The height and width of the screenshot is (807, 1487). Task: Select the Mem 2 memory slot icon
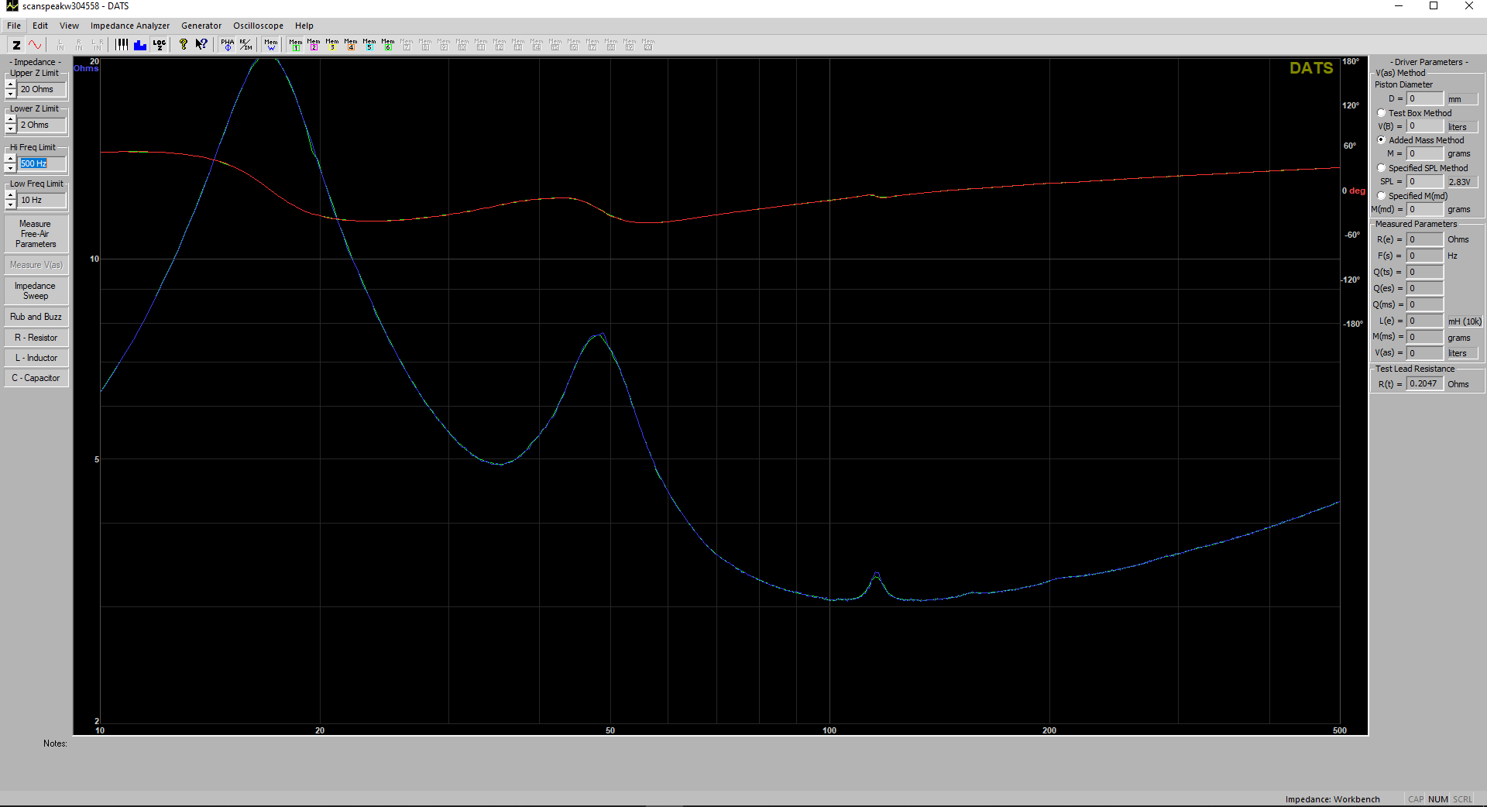[x=314, y=45]
